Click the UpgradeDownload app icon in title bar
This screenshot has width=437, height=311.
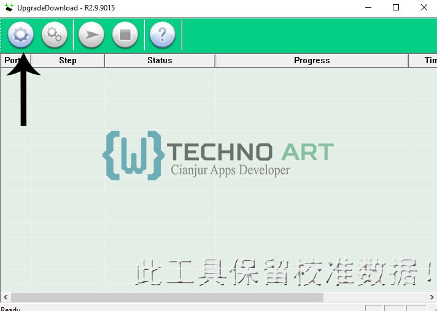click(x=9, y=7)
